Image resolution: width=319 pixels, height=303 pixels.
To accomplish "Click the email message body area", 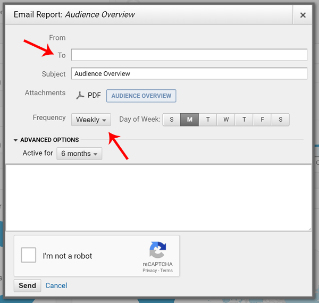I will [x=158, y=197].
